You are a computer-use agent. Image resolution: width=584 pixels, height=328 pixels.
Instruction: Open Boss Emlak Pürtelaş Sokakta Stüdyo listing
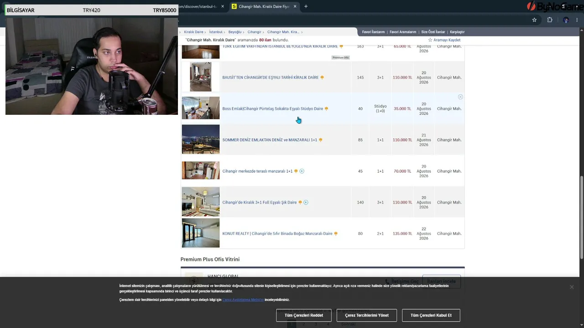[x=272, y=109]
